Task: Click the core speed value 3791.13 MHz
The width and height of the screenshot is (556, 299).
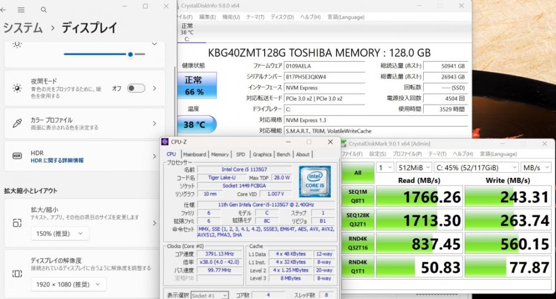Action: coord(220,254)
